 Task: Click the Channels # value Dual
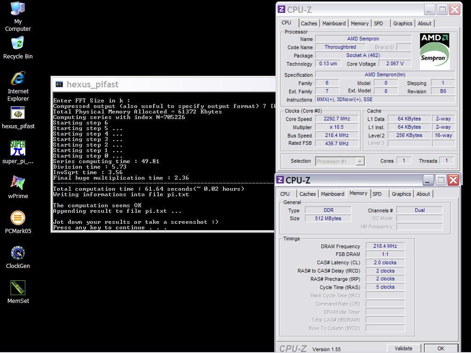(419, 210)
